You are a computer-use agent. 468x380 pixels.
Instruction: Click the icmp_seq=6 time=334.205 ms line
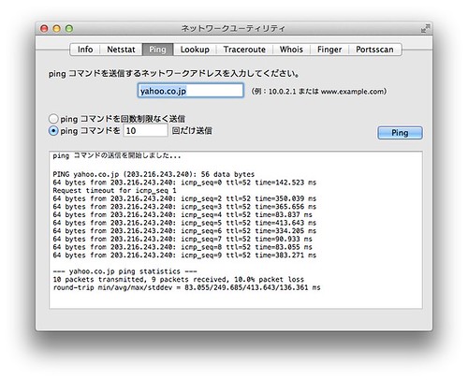184,231
